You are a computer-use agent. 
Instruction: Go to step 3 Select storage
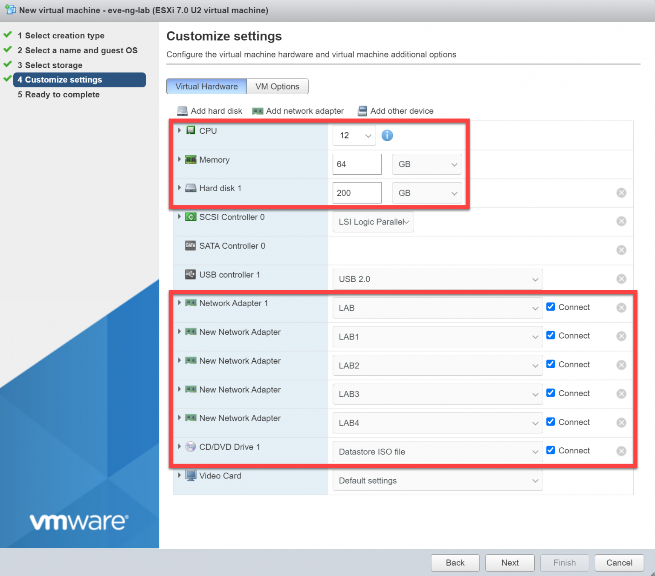tap(50, 65)
